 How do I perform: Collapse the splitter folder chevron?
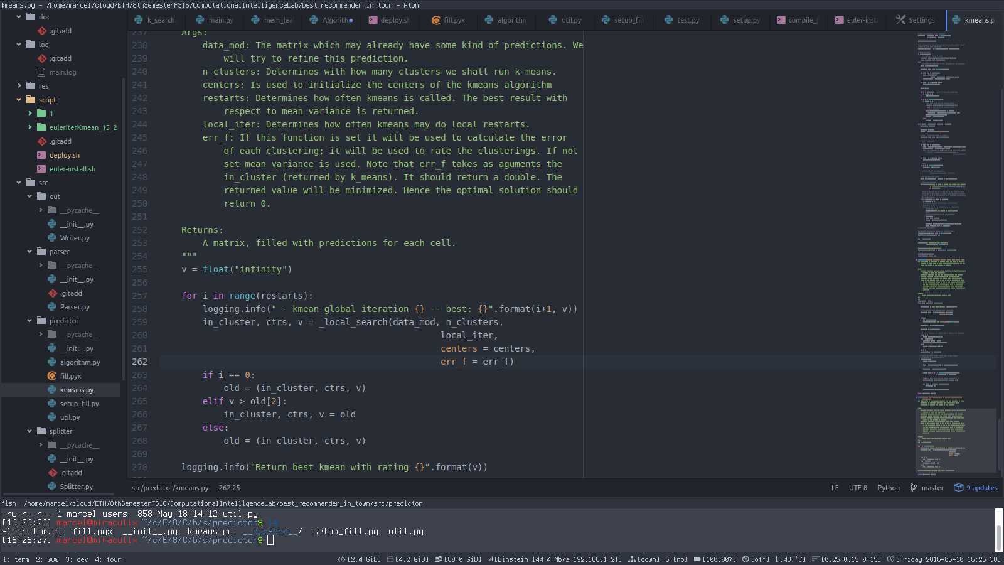pyautogui.click(x=29, y=431)
